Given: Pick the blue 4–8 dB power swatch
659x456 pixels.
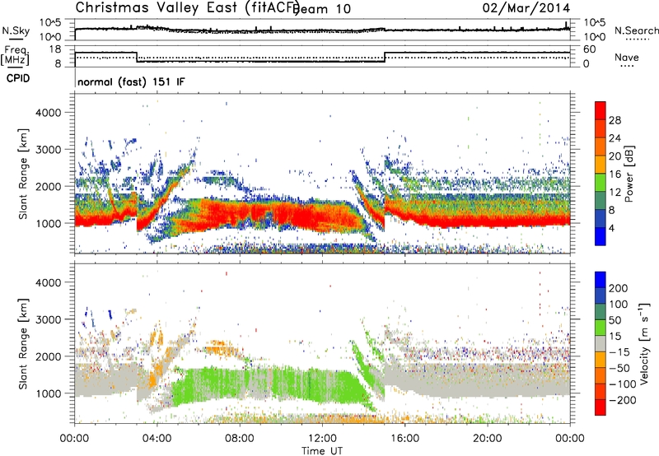Looking at the screenshot, I should point(601,219).
